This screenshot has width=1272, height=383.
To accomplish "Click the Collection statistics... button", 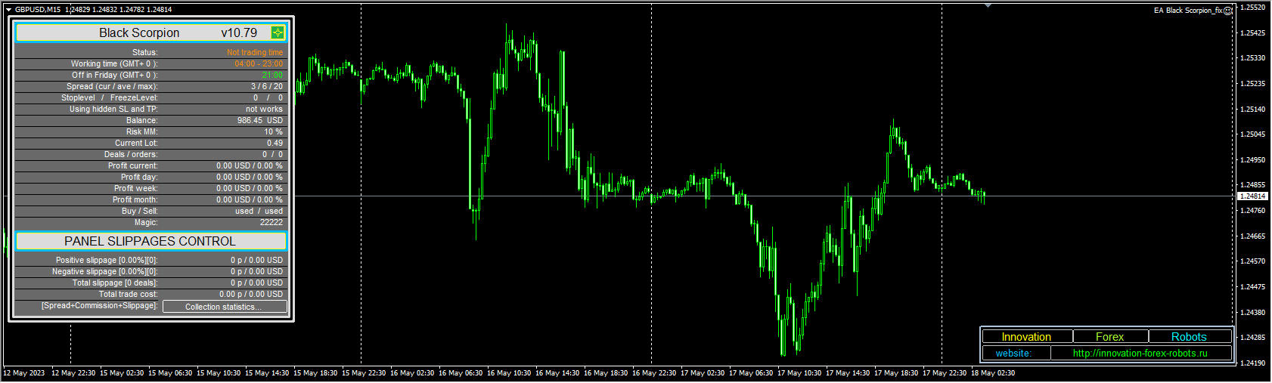I will pos(225,307).
